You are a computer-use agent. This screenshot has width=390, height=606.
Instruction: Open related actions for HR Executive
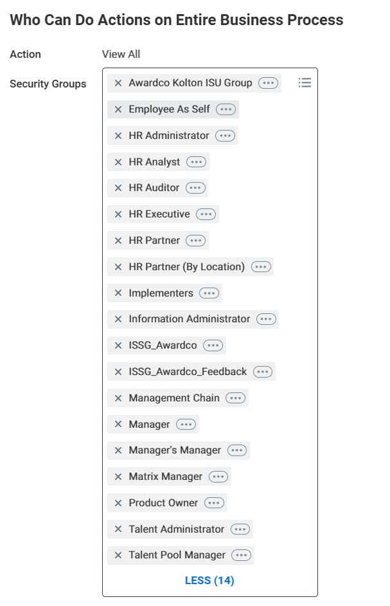coord(206,214)
